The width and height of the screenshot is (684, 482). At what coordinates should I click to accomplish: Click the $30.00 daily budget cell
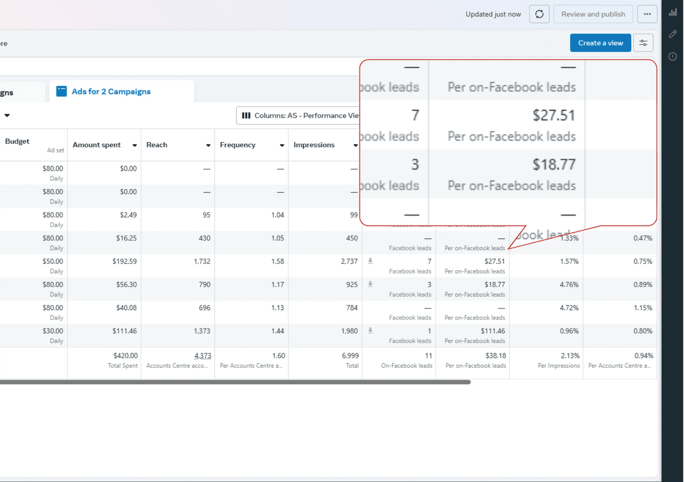coord(34,335)
